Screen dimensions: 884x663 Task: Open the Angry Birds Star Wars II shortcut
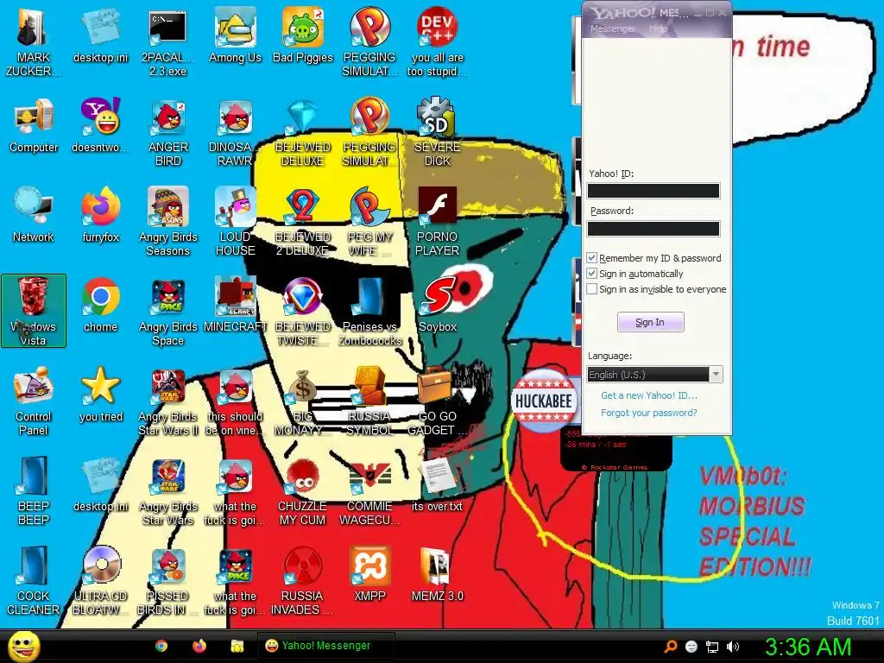point(168,401)
